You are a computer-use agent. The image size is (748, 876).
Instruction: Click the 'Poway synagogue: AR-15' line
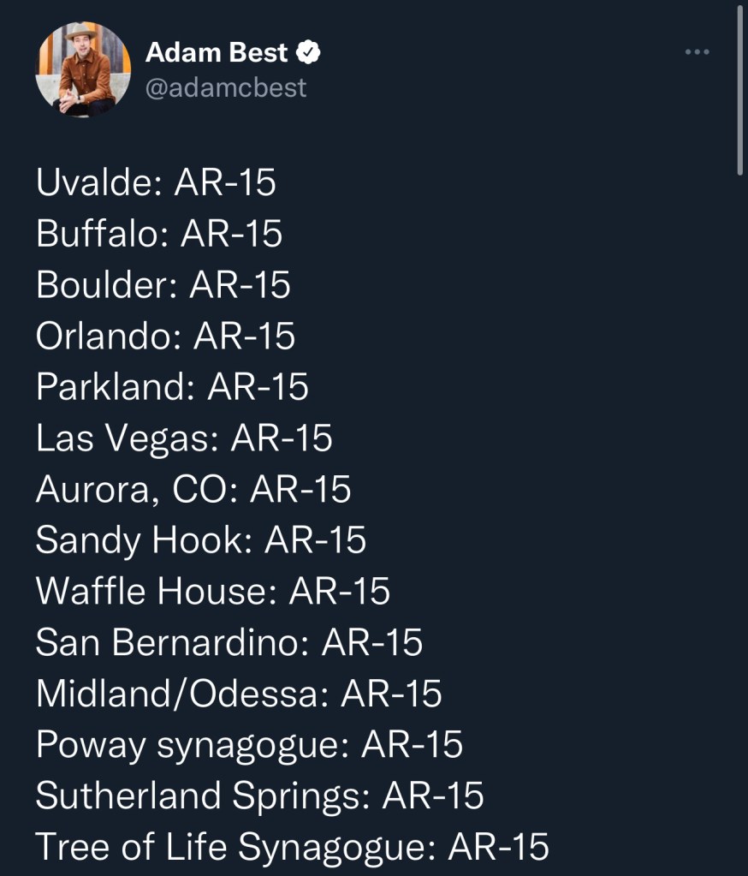(249, 744)
